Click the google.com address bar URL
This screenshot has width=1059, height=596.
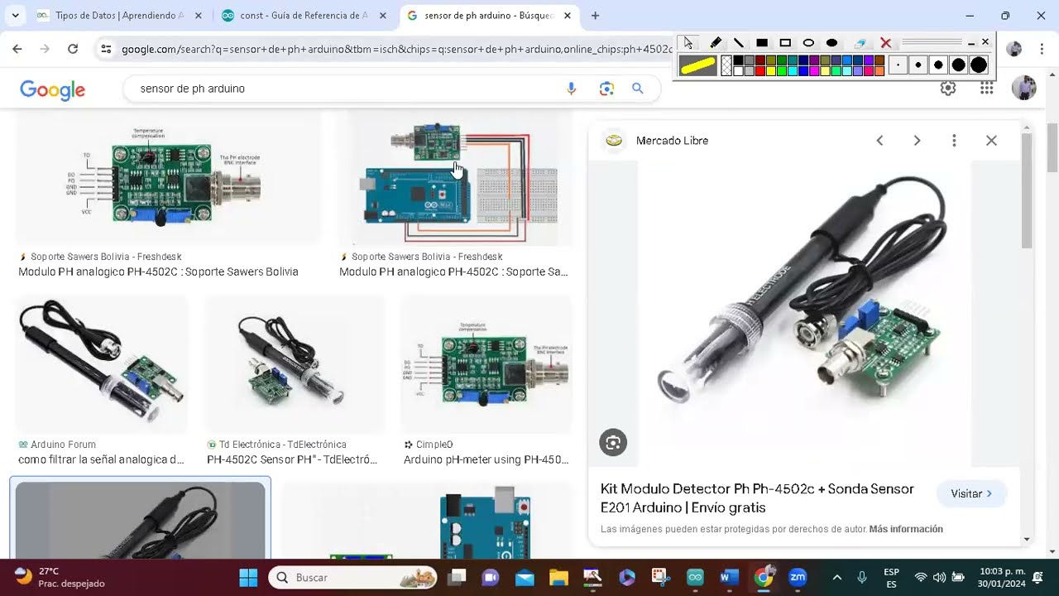coord(397,49)
